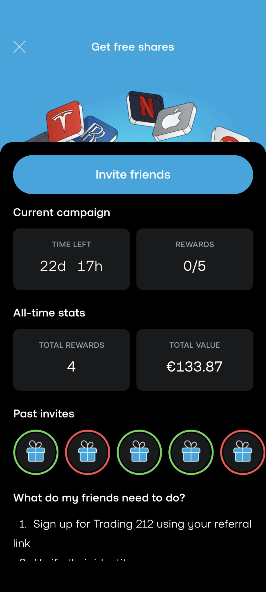The height and width of the screenshot is (592, 266).
Task: Tap the Rewards 0/5 card
Action: [195, 259]
